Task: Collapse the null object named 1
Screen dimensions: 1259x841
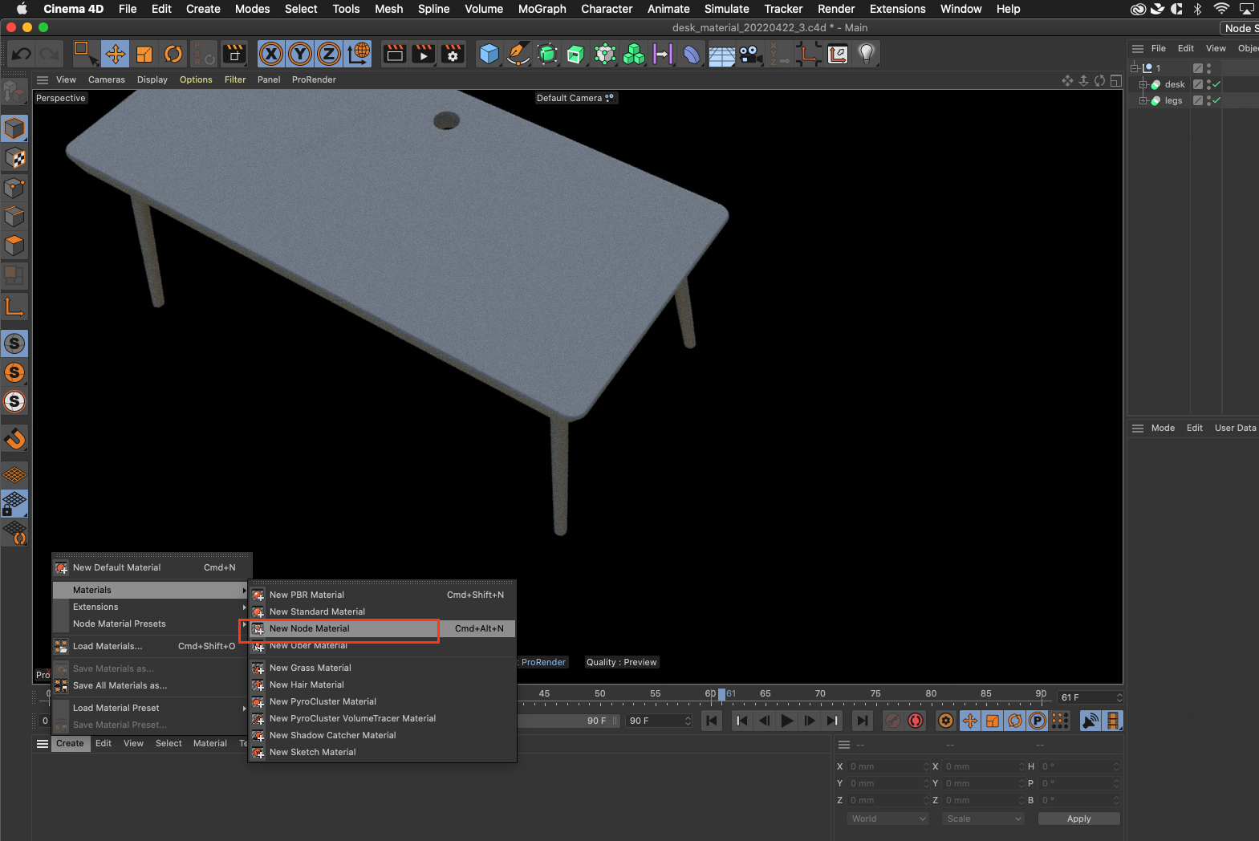Action: (x=1135, y=68)
